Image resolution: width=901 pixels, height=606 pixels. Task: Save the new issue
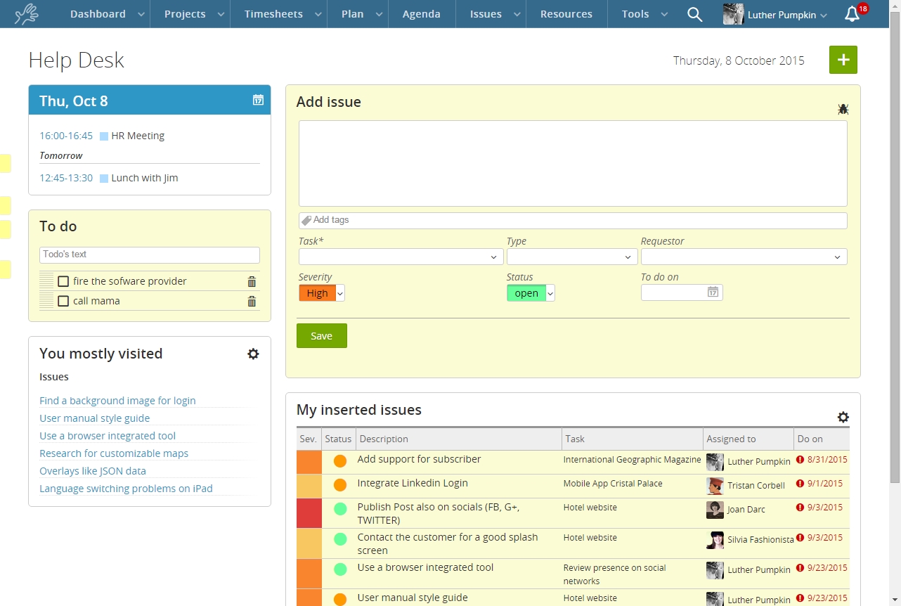click(x=321, y=335)
